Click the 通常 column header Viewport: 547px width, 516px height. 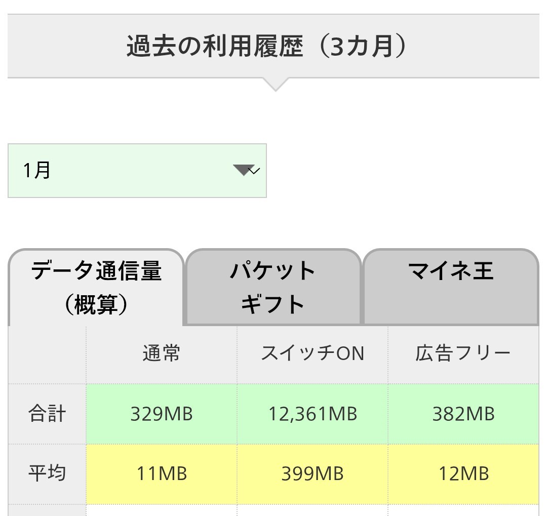161,354
